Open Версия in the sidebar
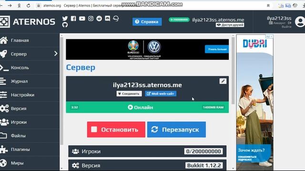The image size is (305, 171). coord(30,108)
